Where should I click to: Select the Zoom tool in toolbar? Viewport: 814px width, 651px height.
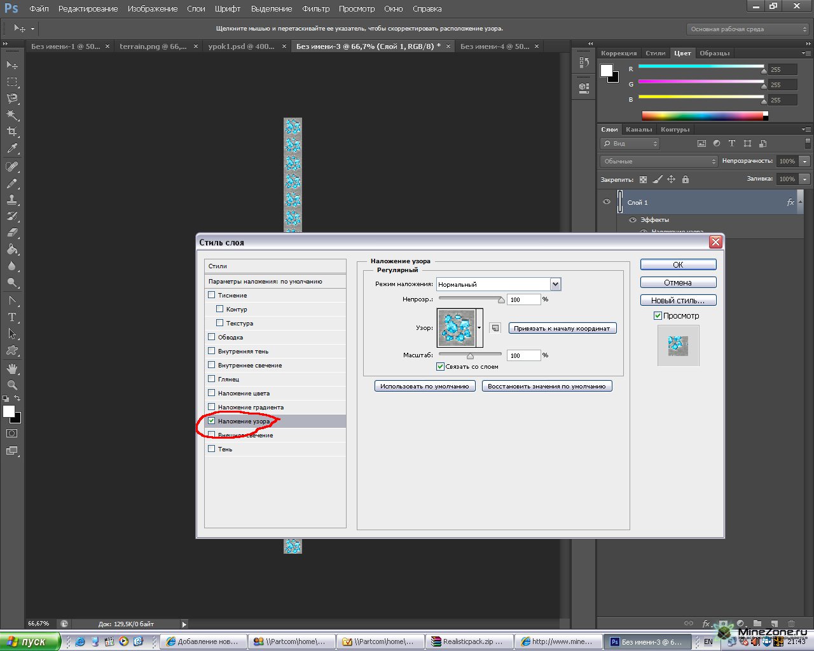pyautogui.click(x=12, y=385)
